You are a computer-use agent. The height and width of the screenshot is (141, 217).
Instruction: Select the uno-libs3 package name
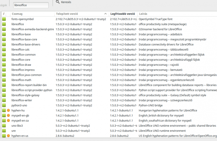[17, 126]
